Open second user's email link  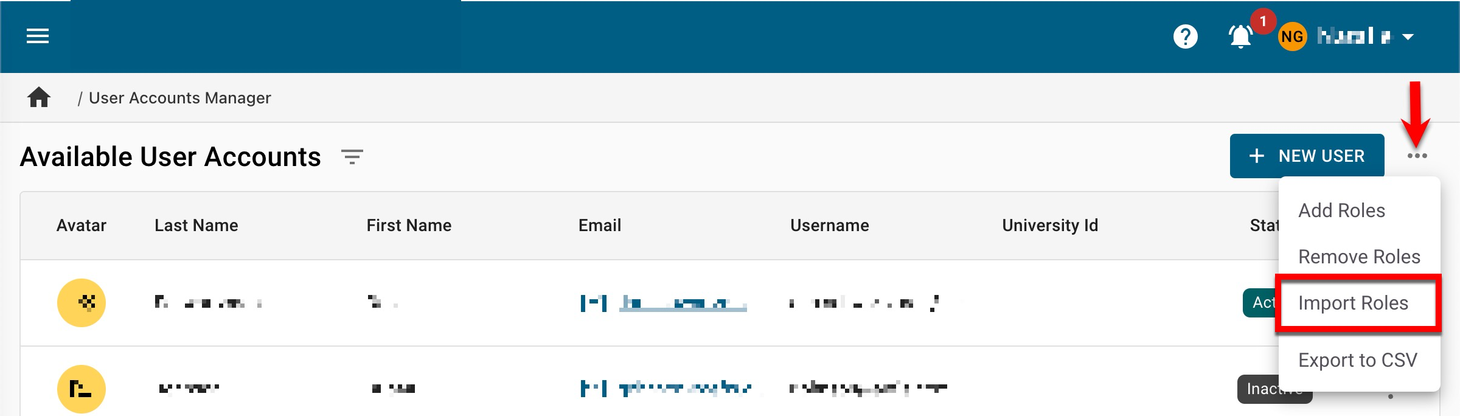click(x=684, y=388)
